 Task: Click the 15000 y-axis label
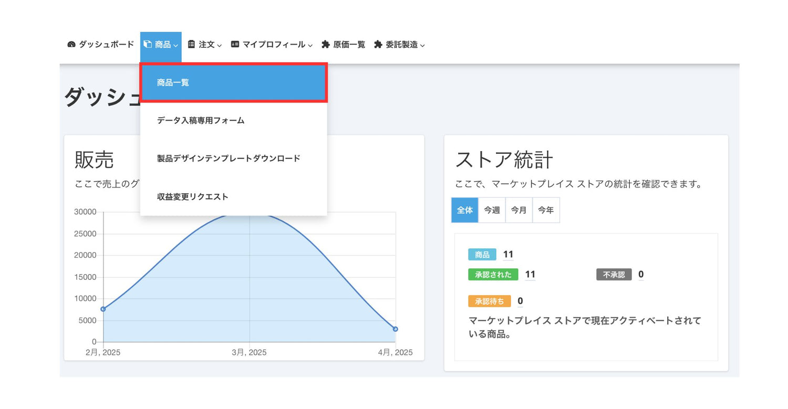coord(85,277)
